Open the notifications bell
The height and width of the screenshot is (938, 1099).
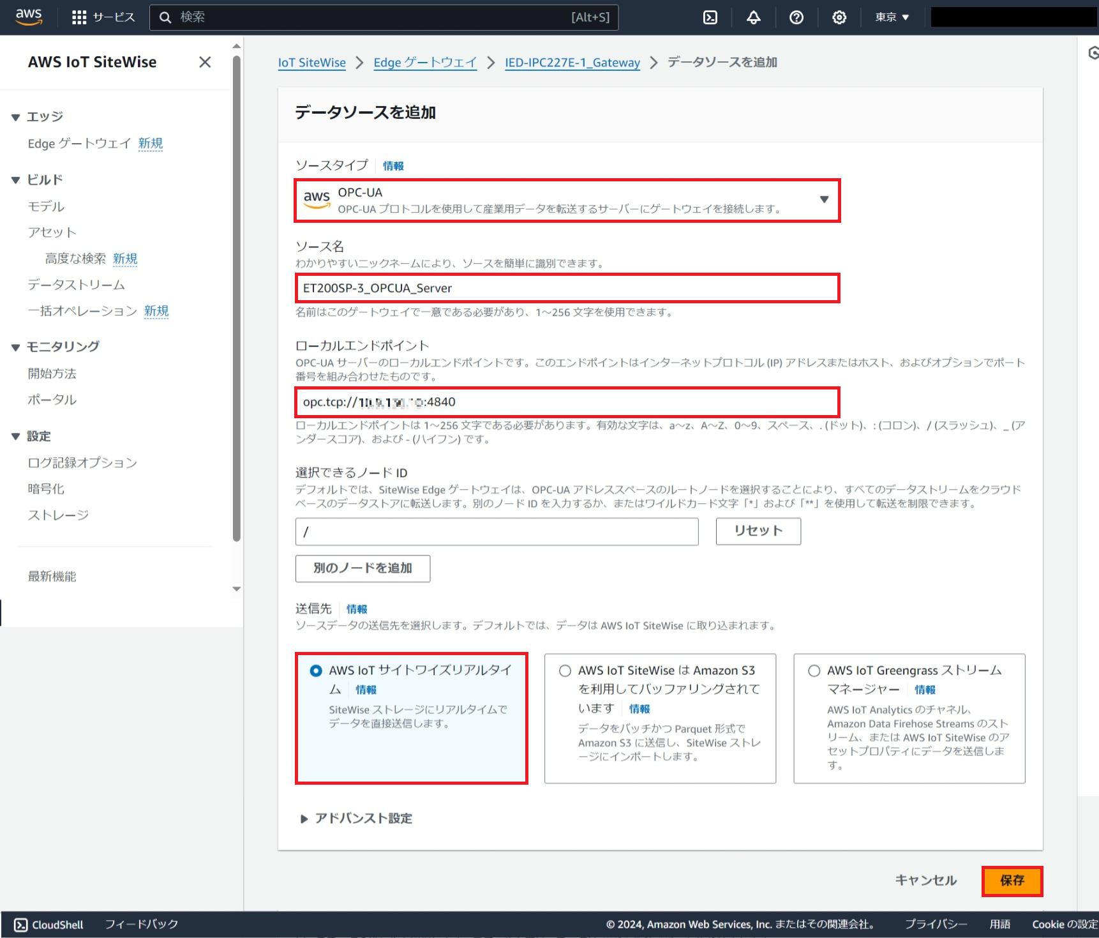point(753,17)
